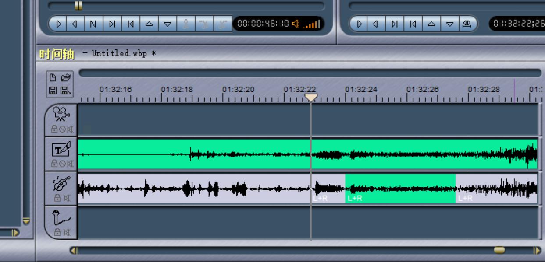
Task: Click the timeline playhead marker
Action: click(311, 98)
